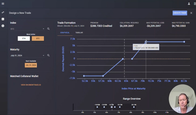Open the user account profile icon
This screenshot has height=115, width=196.
point(189,4)
